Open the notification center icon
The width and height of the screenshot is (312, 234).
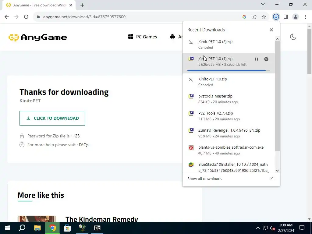[x=302, y=228]
